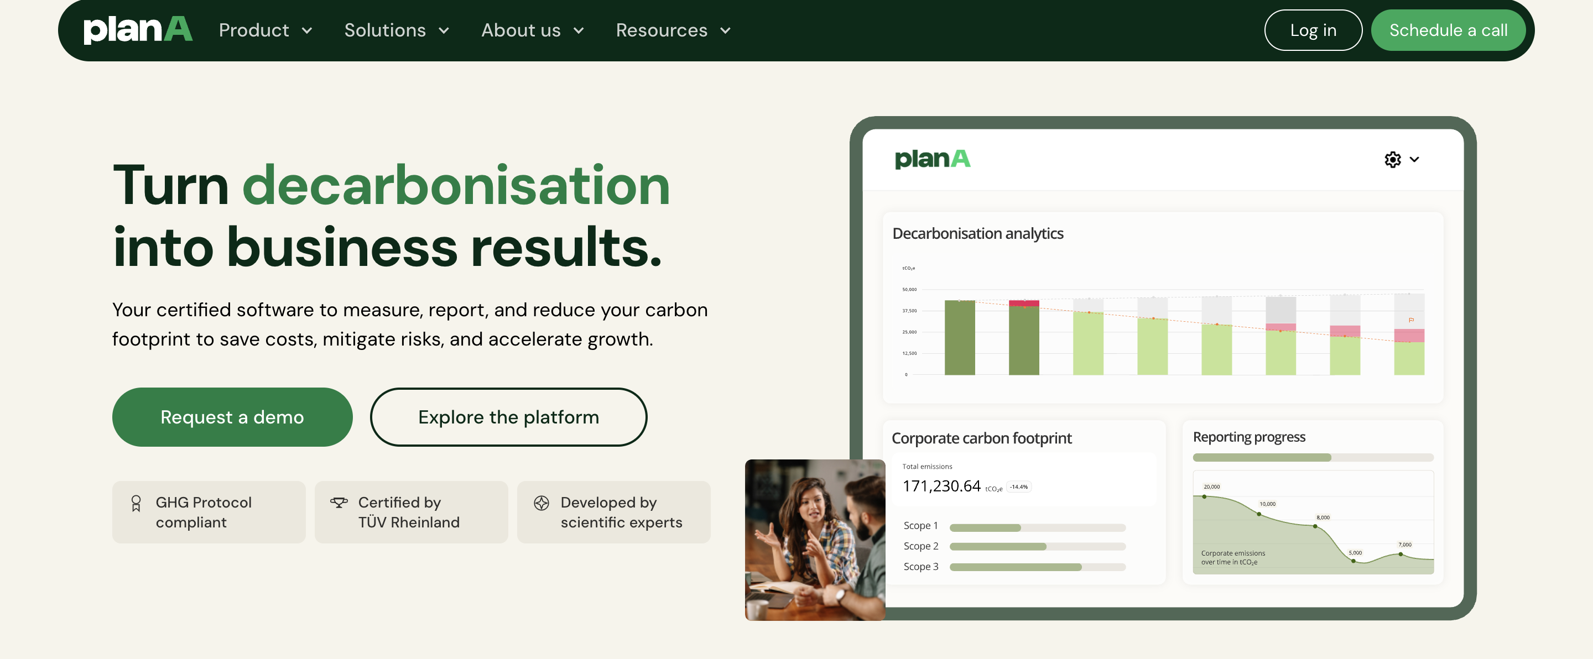1593x659 pixels.
Task: Expand the chevron next to About us
Action: click(x=578, y=31)
